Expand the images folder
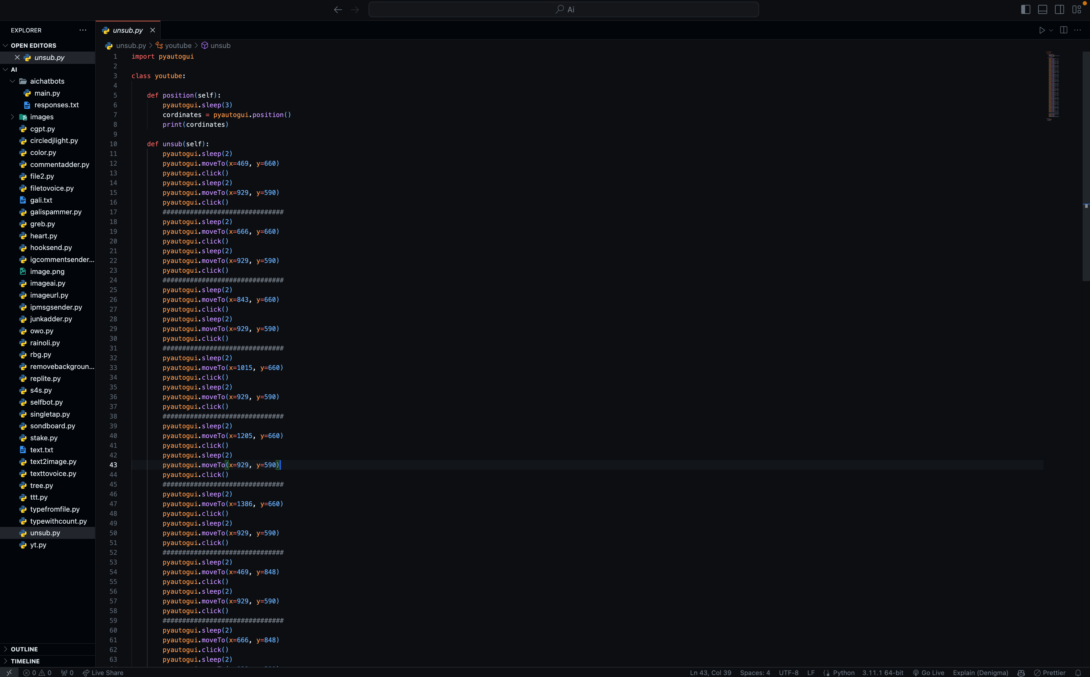Image resolution: width=1090 pixels, height=677 pixels. coord(13,117)
